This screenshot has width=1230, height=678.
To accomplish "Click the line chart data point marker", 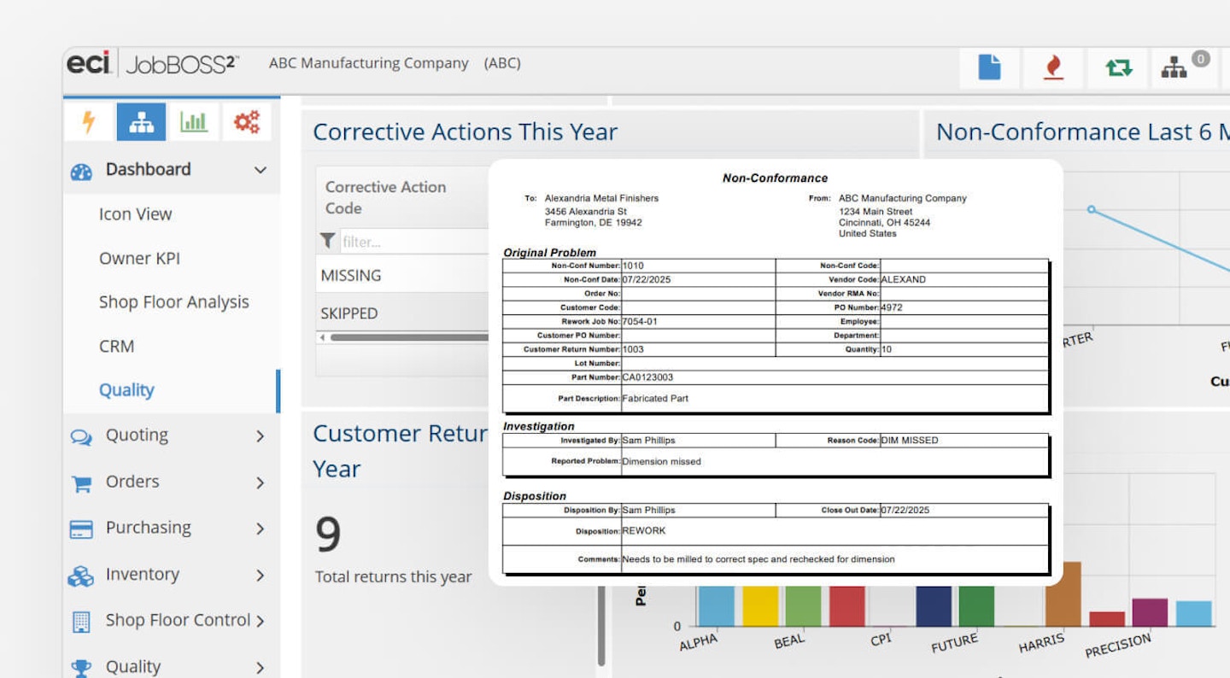I will pos(1091,209).
